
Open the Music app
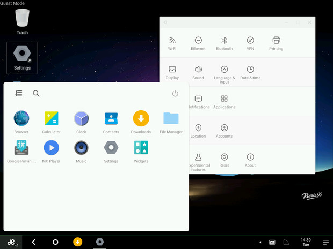click(81, 147)
